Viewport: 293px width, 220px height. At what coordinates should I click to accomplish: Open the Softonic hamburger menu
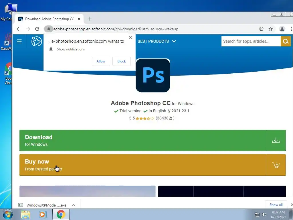[19, 41]
